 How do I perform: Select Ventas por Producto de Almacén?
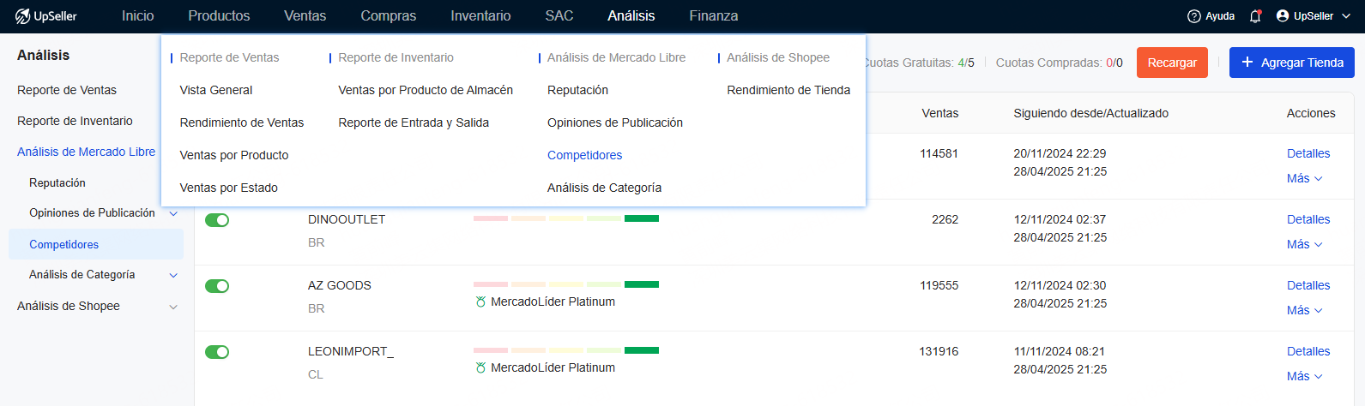click(x=426, y=90)
